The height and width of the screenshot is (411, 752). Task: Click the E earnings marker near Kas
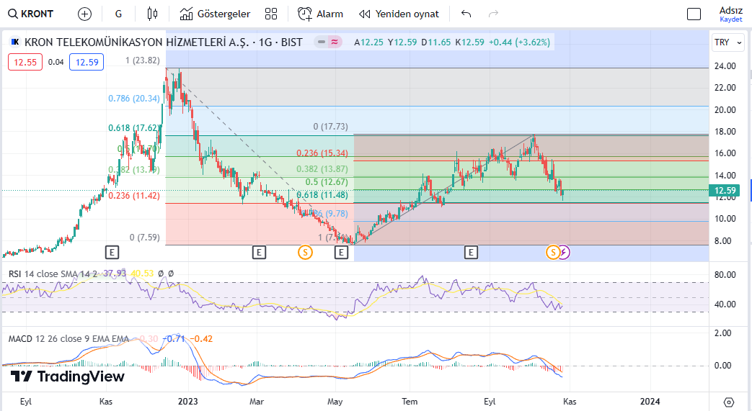coord(112,252)
